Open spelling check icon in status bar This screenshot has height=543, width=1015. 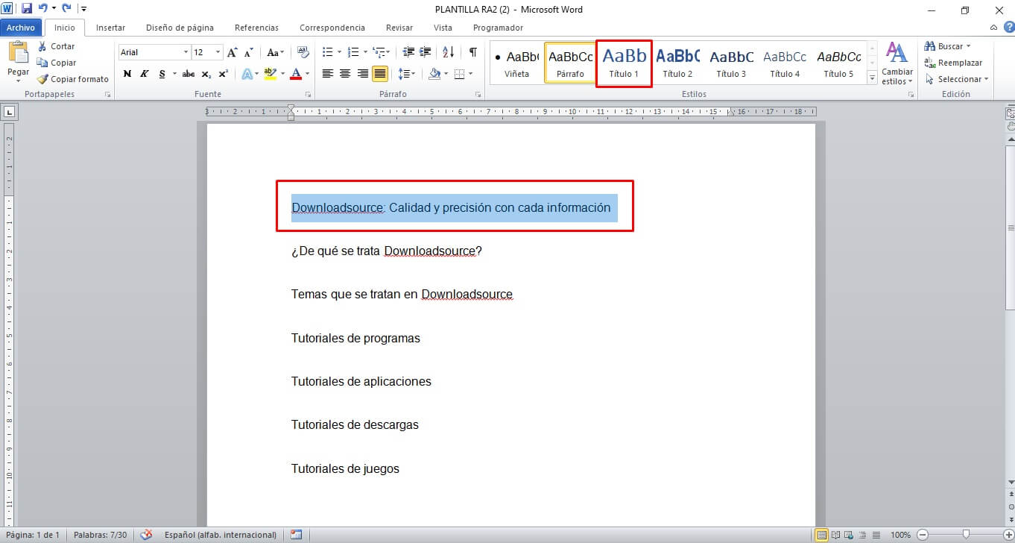pyautogui.click(x=147, y=535)
